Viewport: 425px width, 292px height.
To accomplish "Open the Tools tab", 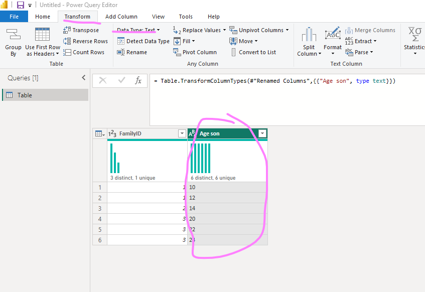I will 186,17.
